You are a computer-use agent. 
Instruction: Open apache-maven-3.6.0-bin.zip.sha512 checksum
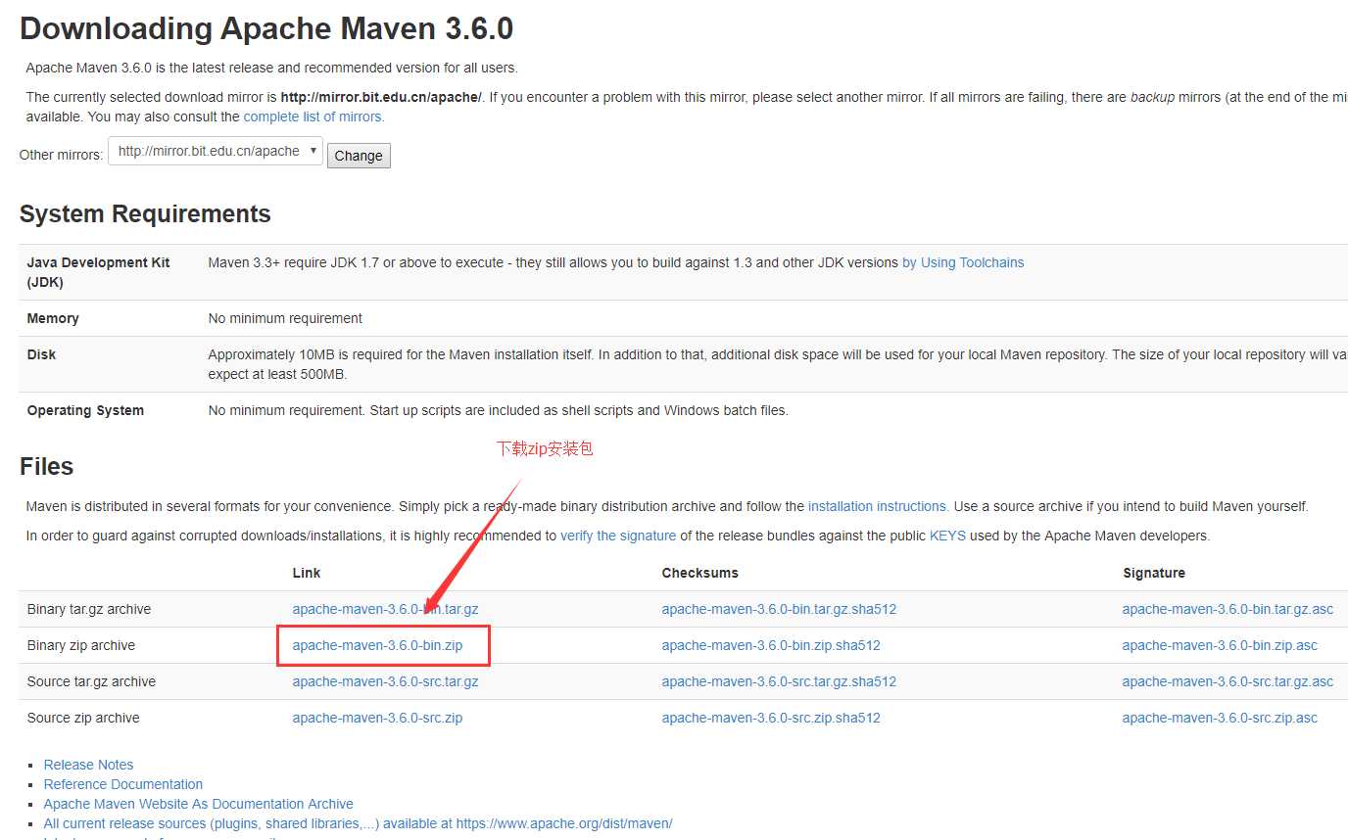tap(771, 645)
